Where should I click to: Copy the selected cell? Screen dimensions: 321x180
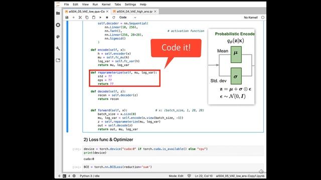coord(87,17)
